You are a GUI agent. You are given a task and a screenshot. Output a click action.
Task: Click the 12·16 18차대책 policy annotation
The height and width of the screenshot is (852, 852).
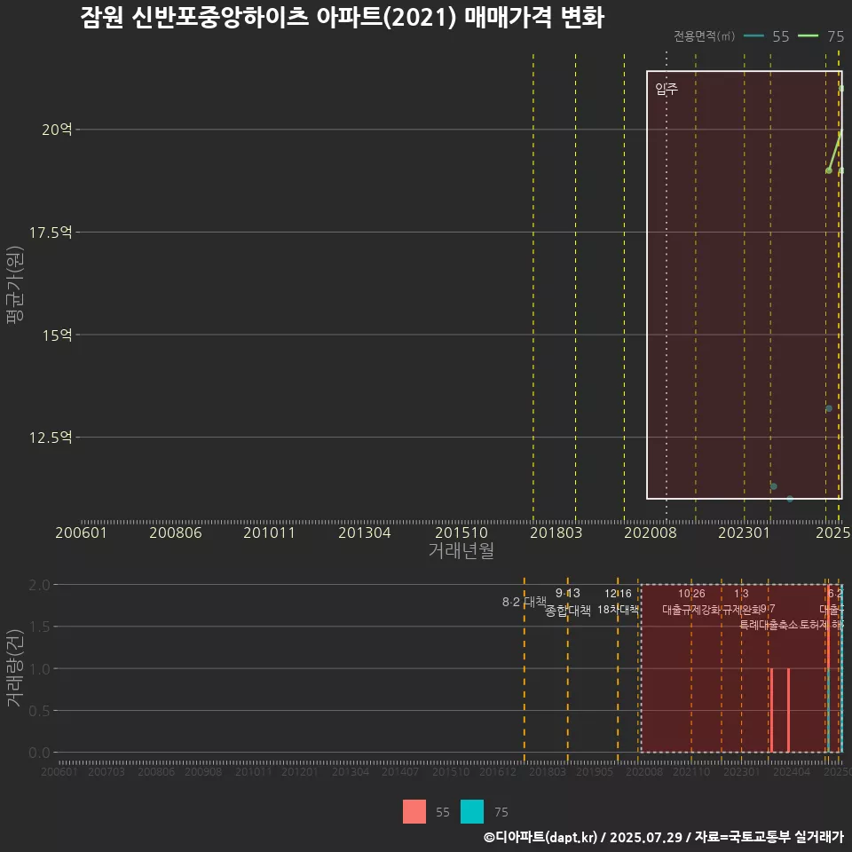tap(619, 602)
